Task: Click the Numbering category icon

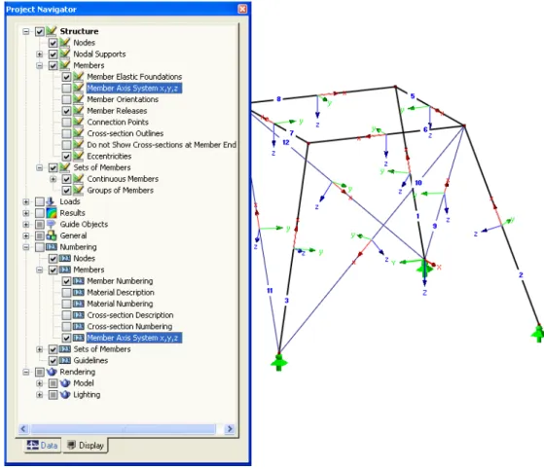Action: (52, 247)
